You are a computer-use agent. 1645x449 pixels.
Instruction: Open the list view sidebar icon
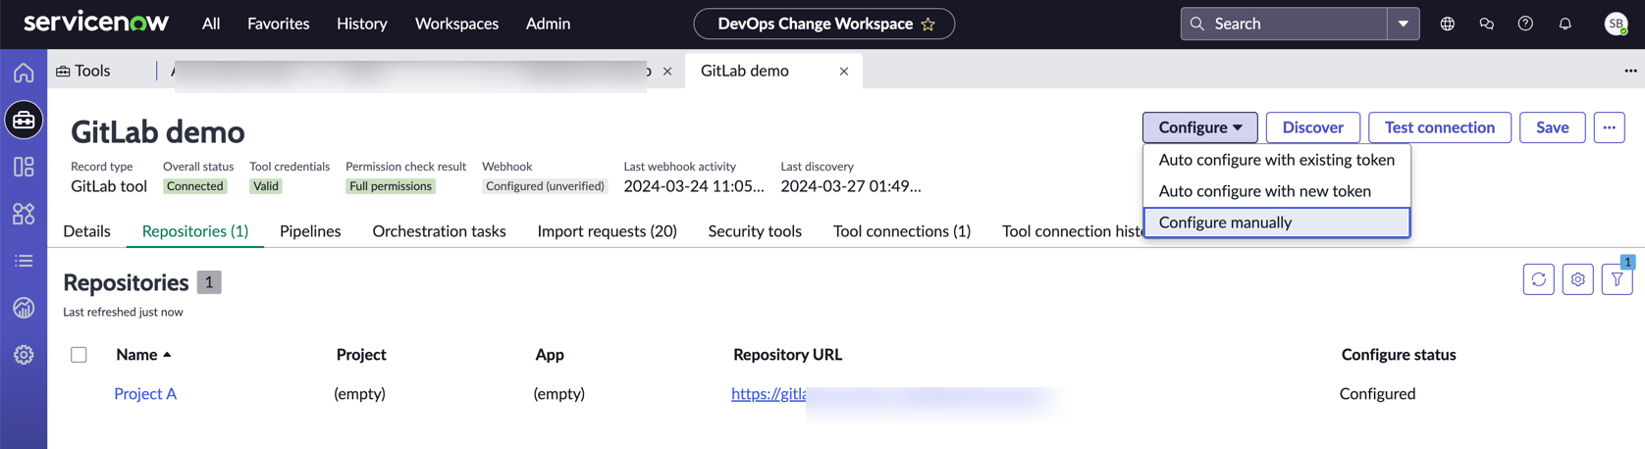(24, 261)
